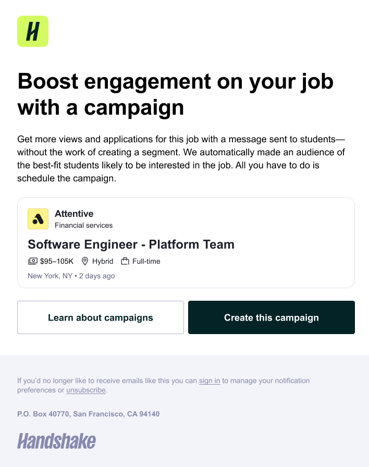
Task: Click the Financial services label
Action: pyautogui.click(x=84, y=226)
